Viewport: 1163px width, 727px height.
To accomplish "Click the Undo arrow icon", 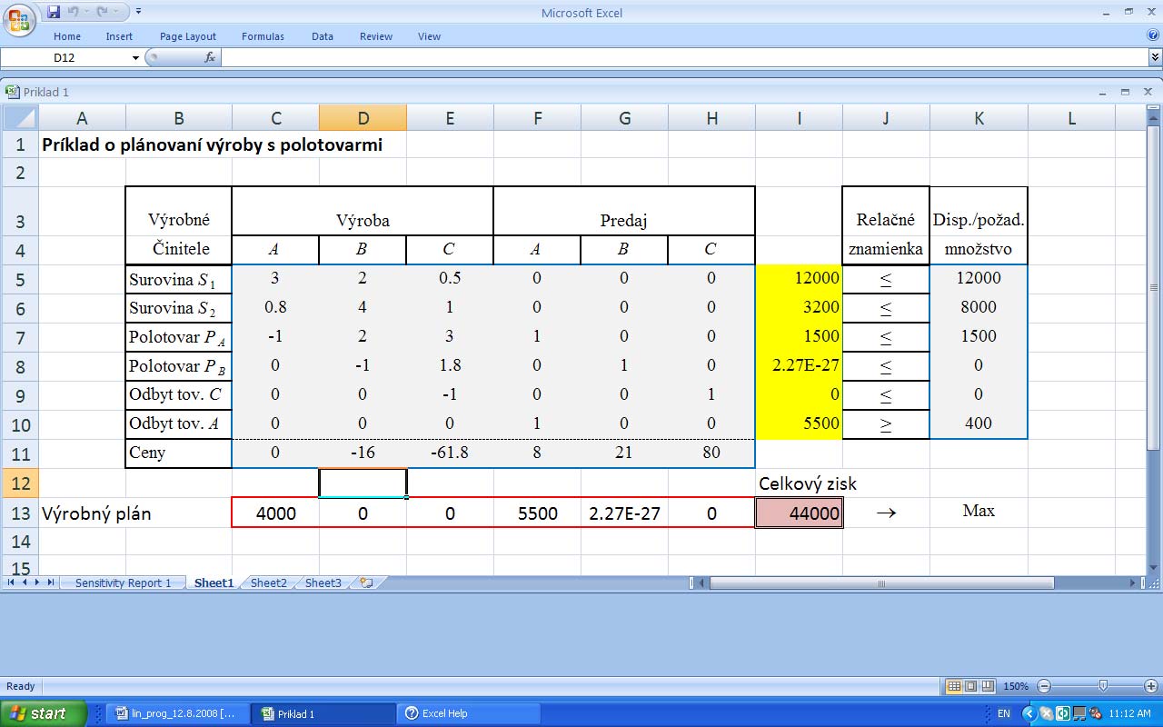I will point(74,12).
